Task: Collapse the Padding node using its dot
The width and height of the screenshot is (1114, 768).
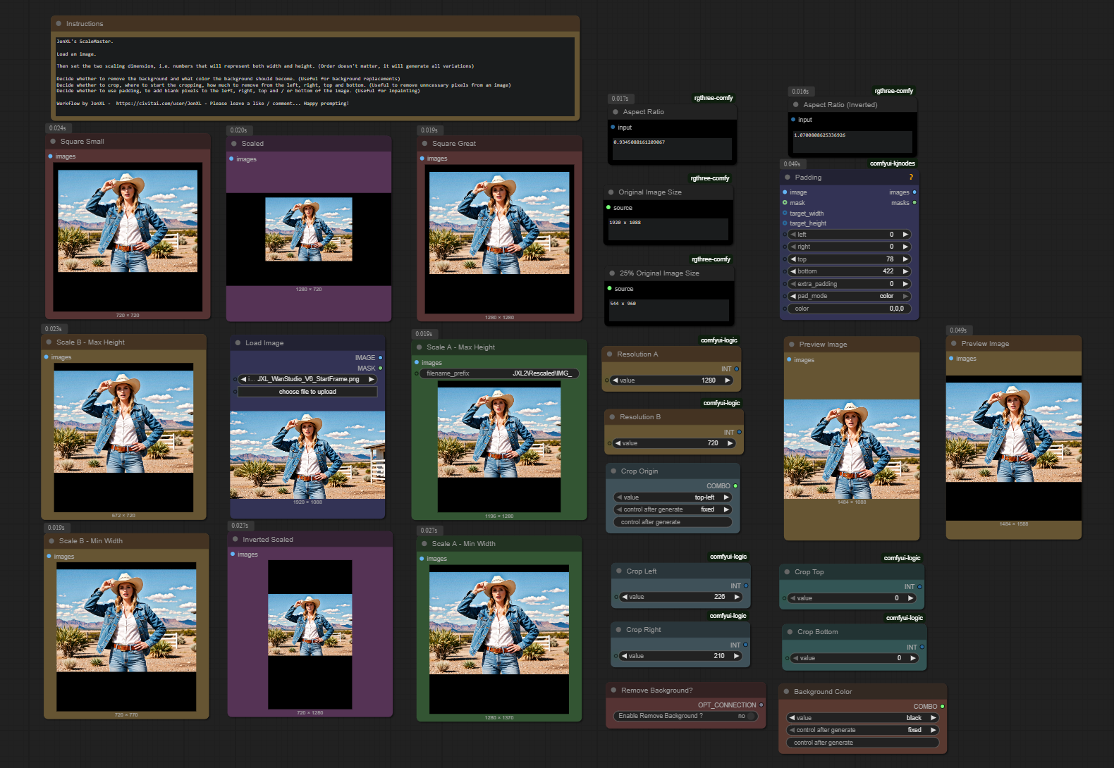Action: coord(788,178)
